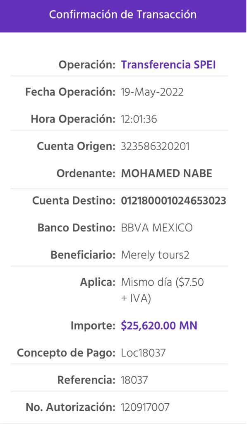Click the amount $25,620.00 MN
Image resolution: width=247 pixels, height=424 pixels.
[x=159, y=325]
